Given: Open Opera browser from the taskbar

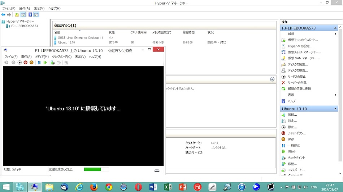Looking at the screenshot, I should click(x=138, y=187).
